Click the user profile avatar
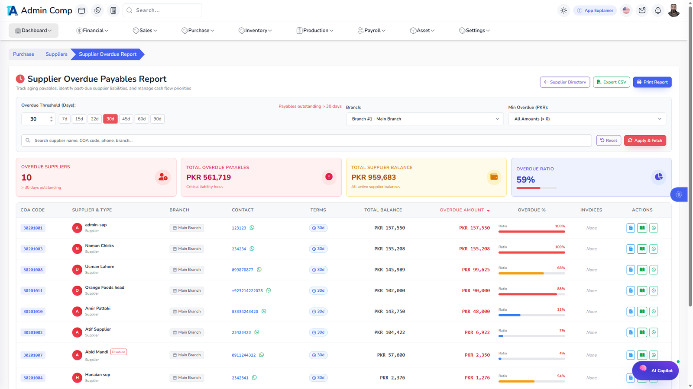Viewport: 693px width, 389px height. (x=674, y=10)
